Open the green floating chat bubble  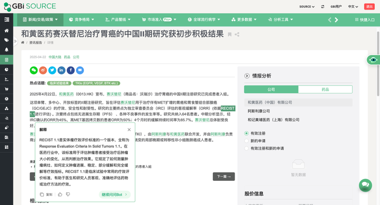[x=365, y=185]
